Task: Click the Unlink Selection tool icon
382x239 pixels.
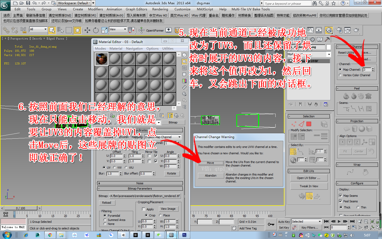Action: point(15,30)
